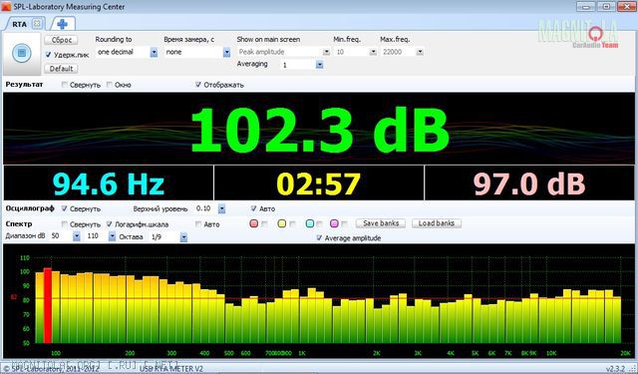
Task: Click the Сброс reset button
Action: pyautogui.click(x=62, y=40)
